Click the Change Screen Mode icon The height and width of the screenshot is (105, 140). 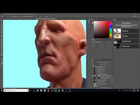(1, 66)
